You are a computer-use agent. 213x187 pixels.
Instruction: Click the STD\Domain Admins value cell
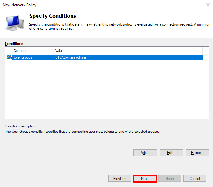click(71, 57)
